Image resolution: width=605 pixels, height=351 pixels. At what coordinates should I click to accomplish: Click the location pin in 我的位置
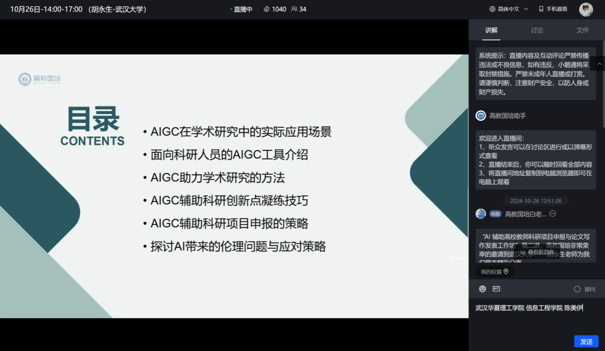coord(506,272)
